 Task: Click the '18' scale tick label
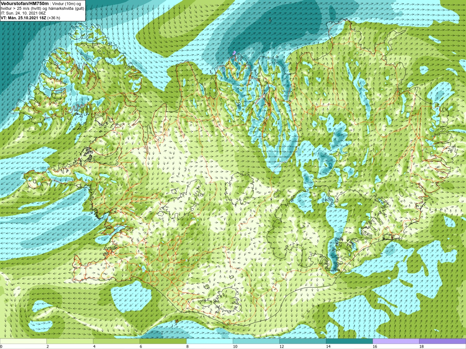click(421, 346)
